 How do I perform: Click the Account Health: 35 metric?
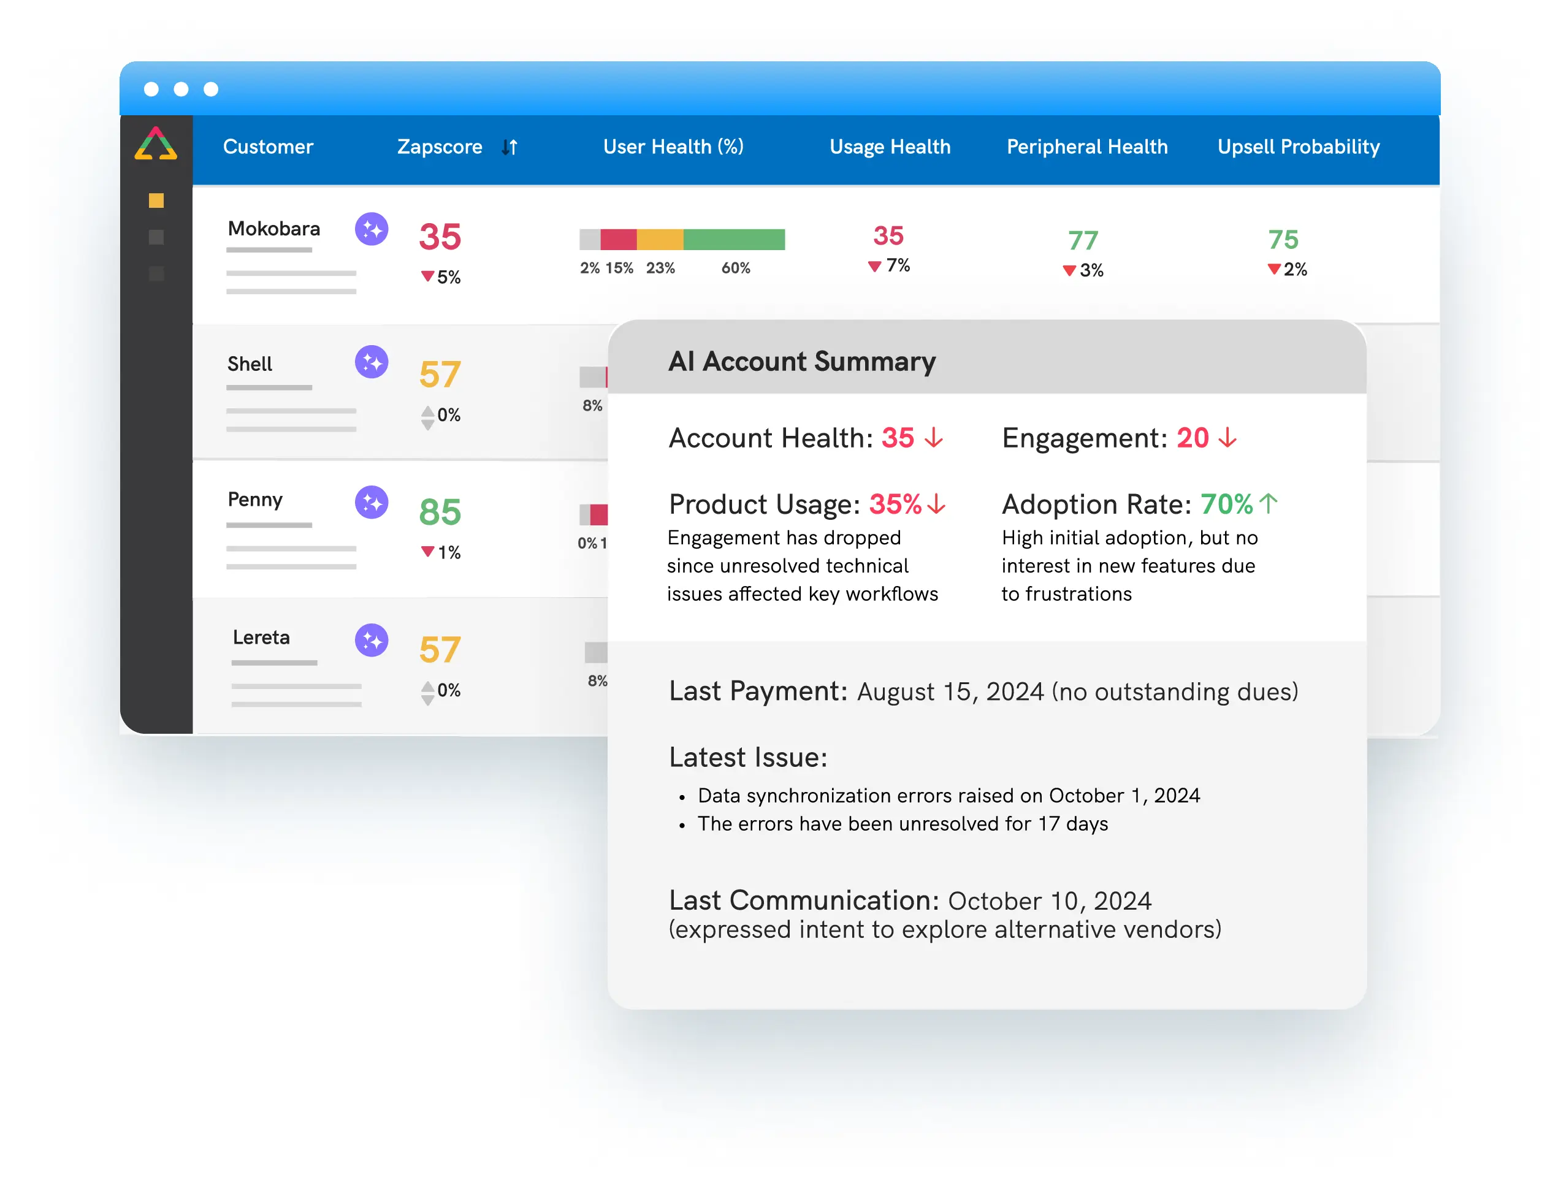tap(806, 438)
